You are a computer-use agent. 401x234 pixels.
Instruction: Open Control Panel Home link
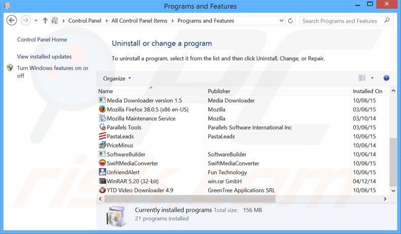click(x=42, y=40)
